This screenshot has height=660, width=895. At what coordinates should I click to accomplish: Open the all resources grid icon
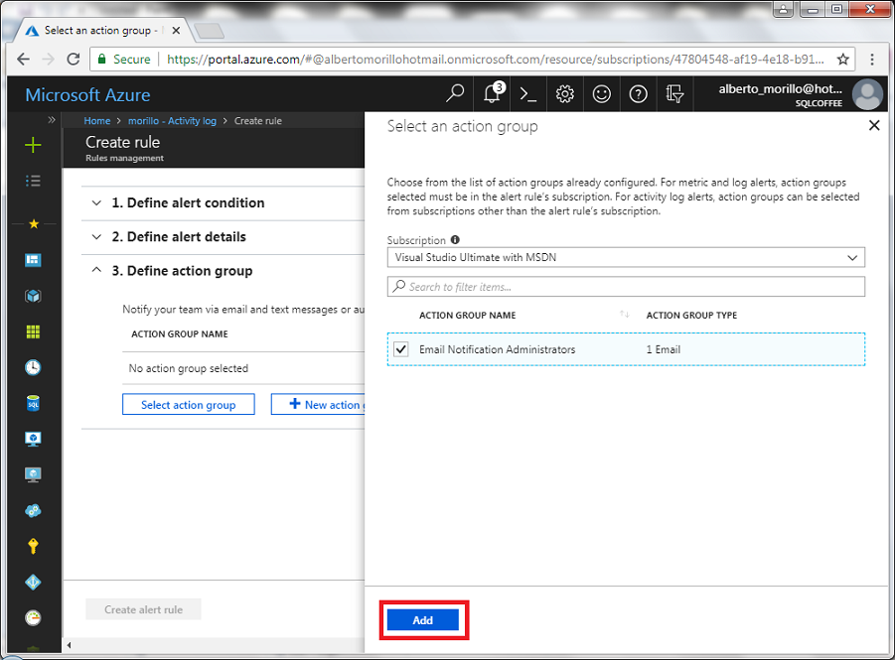pos(33,332)
